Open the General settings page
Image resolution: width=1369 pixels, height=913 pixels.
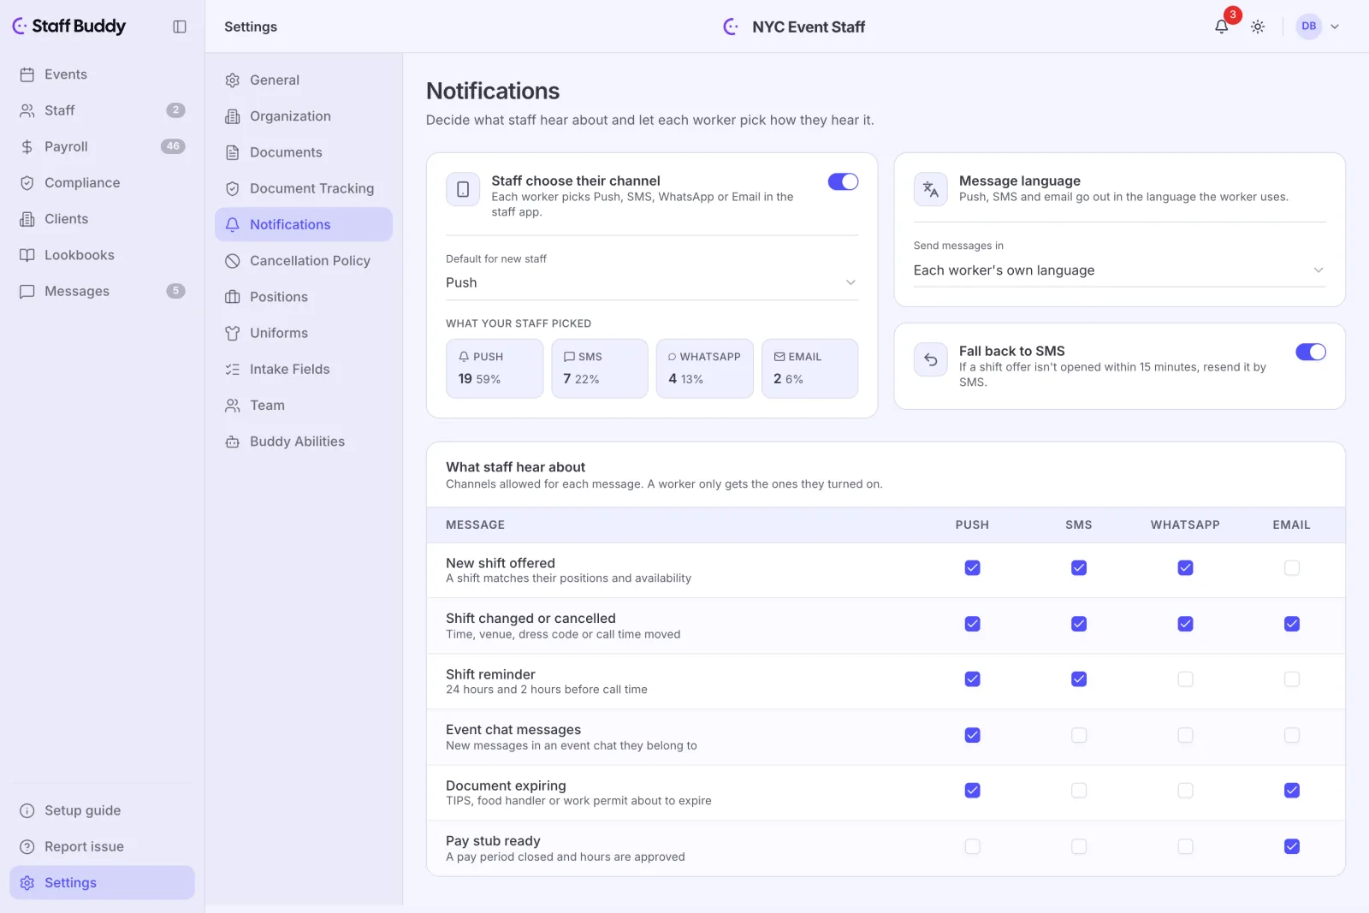304,80
